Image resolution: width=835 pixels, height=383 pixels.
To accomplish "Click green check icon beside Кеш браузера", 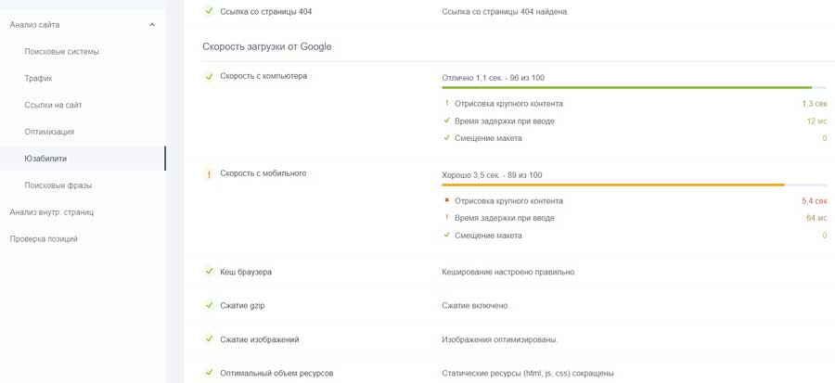I will tap(209, 272).
